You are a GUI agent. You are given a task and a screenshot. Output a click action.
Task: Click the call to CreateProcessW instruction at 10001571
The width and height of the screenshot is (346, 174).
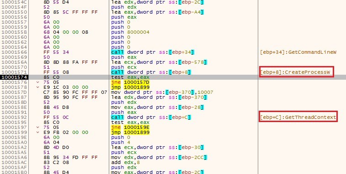point(151,72)
